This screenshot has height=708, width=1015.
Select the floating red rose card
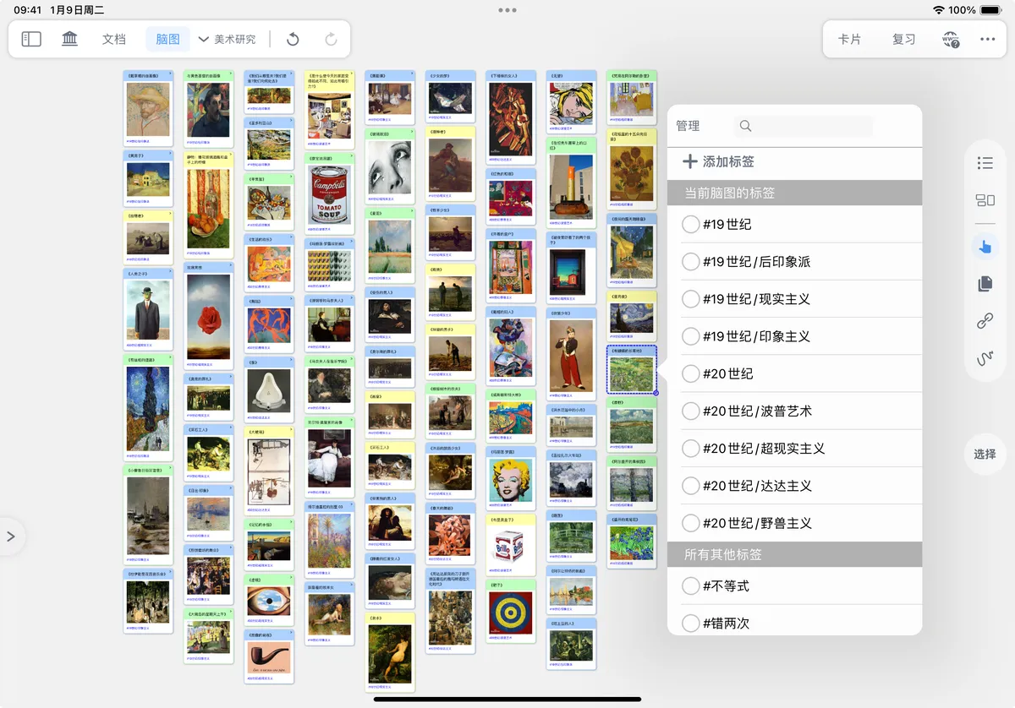[208, 316]
